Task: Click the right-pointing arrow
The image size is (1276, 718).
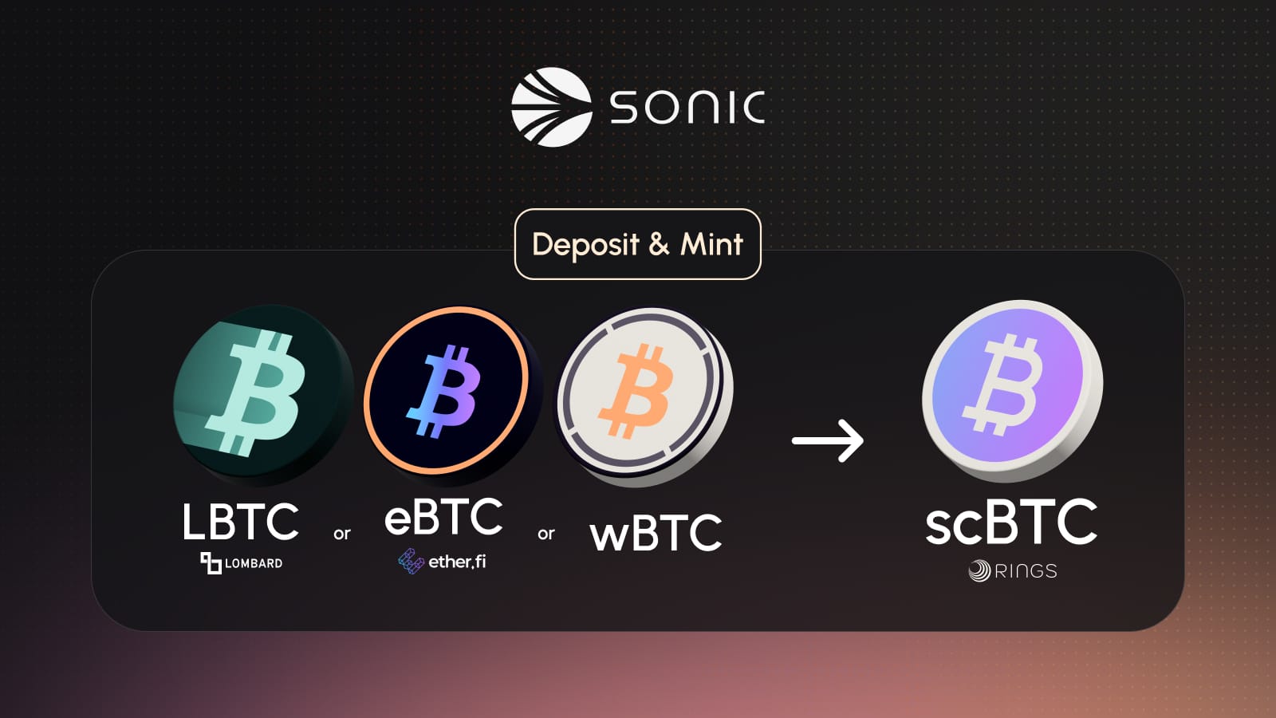Action: [828, 440]
